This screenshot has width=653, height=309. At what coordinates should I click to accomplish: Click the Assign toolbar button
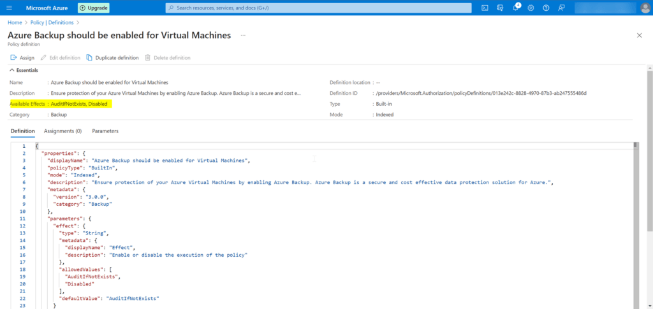pyautogui.click(x=22, y=58)
